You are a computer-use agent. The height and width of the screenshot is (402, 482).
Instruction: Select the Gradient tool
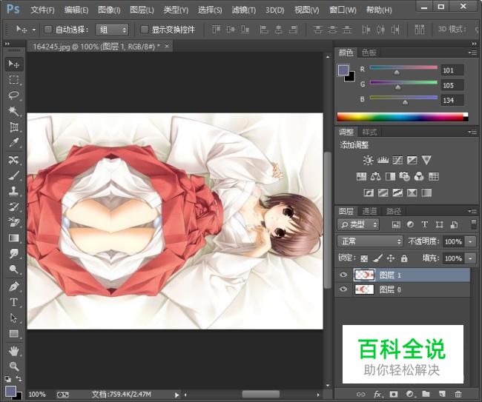14,238
